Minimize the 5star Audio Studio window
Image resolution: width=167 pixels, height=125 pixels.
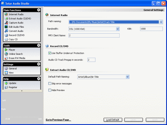coord(154,3)
